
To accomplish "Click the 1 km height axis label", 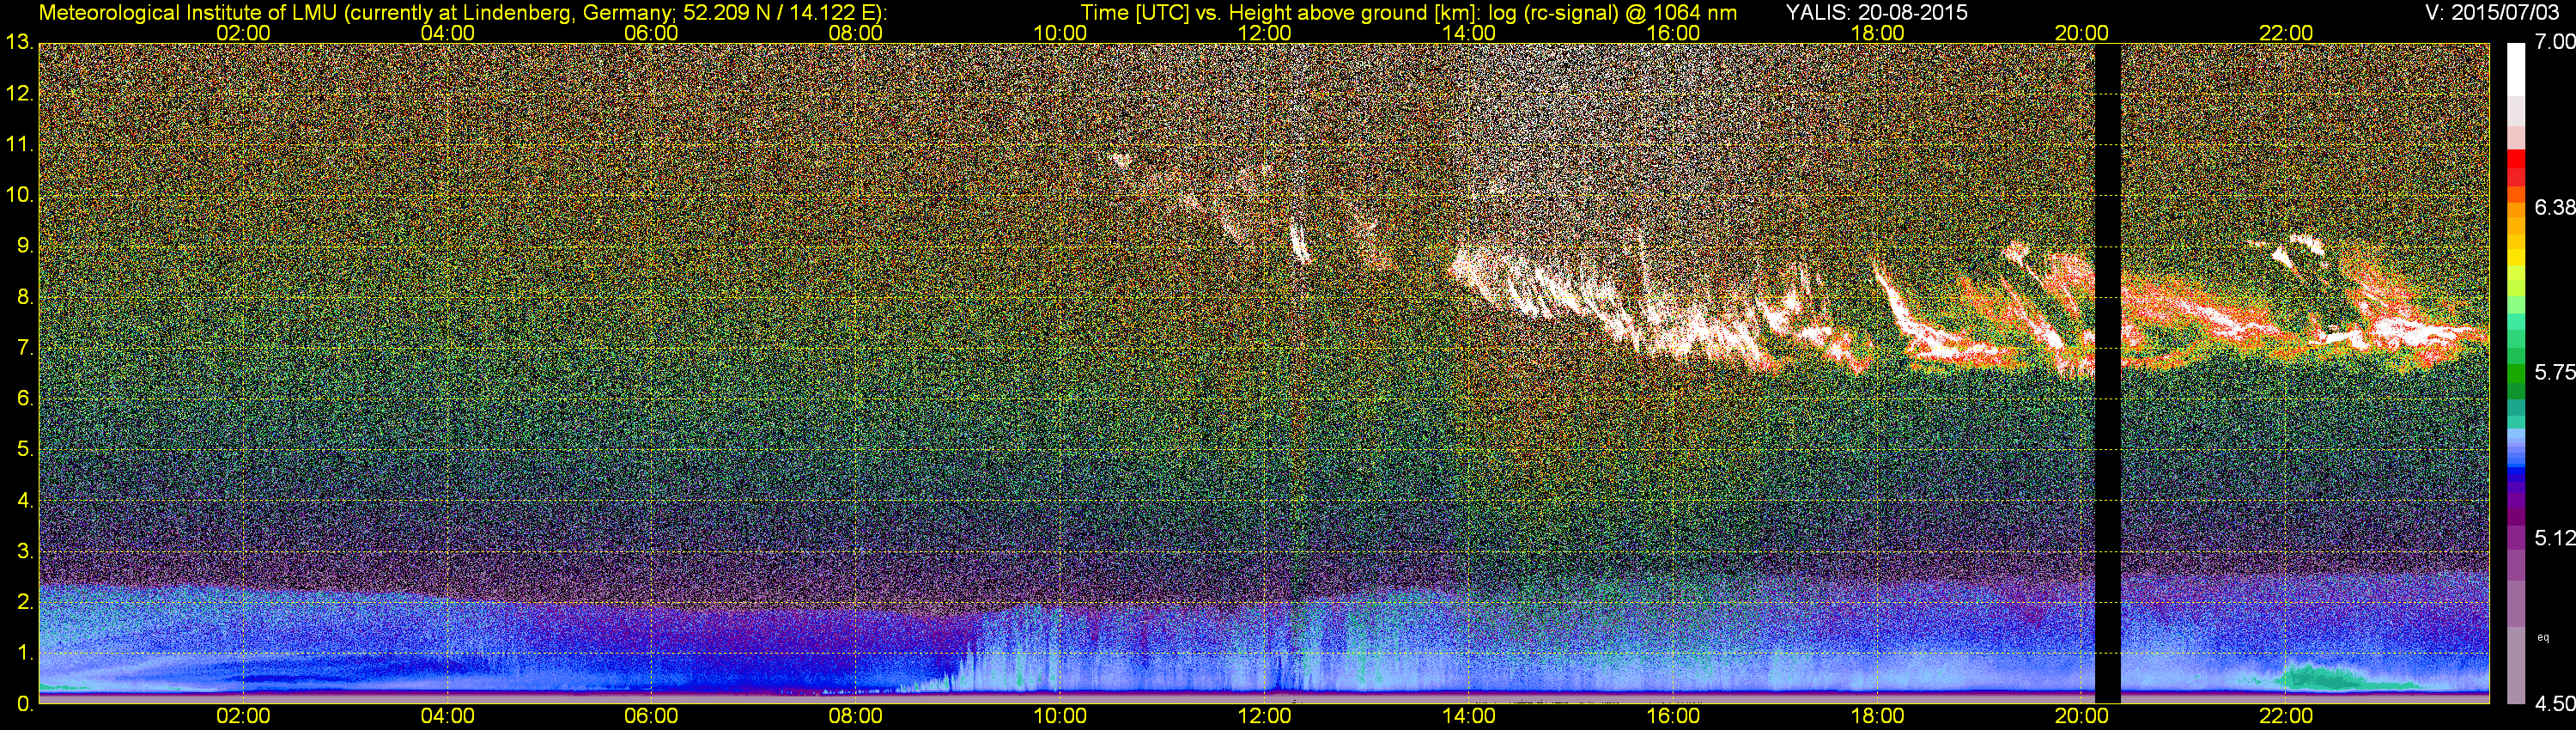I will pyautogui.click(x=24, y=653).
